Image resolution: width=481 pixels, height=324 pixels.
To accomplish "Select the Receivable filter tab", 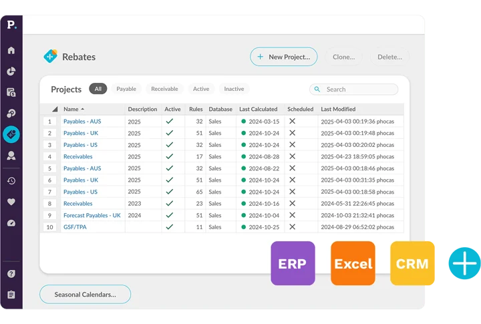I will [164, 89].
